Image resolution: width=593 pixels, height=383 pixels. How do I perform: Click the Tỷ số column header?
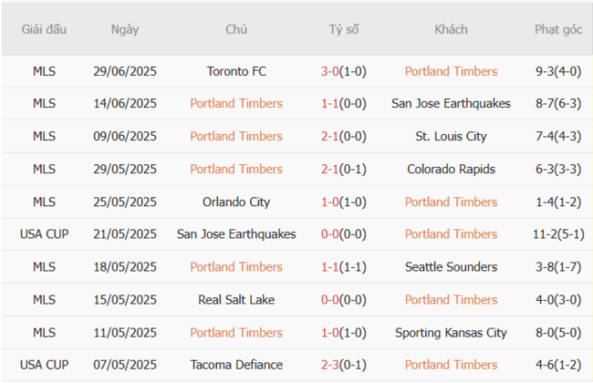[344, 29]
